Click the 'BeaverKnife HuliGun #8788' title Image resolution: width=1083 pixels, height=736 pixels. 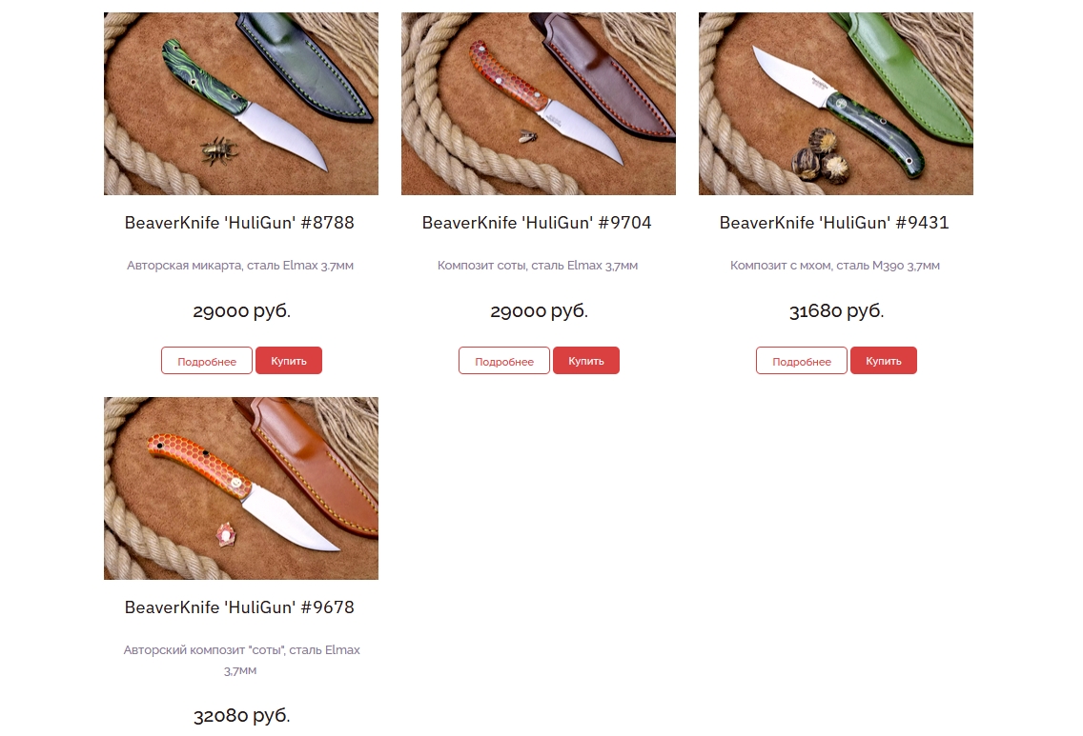[x=239, y=223]
